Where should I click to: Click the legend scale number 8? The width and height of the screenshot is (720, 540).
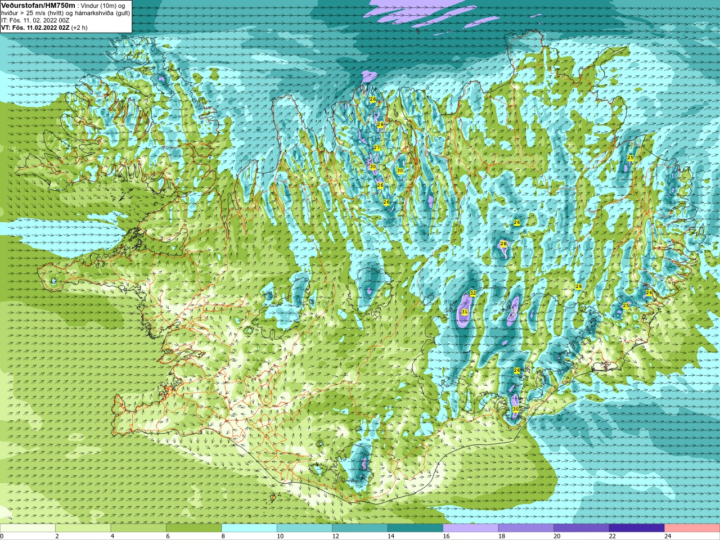coord(223,536)
